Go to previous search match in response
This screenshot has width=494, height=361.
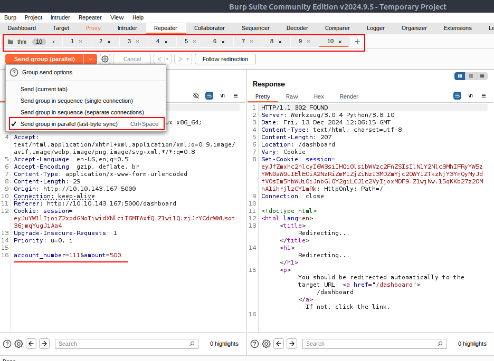pyautogui.click(x=279, y=344)
